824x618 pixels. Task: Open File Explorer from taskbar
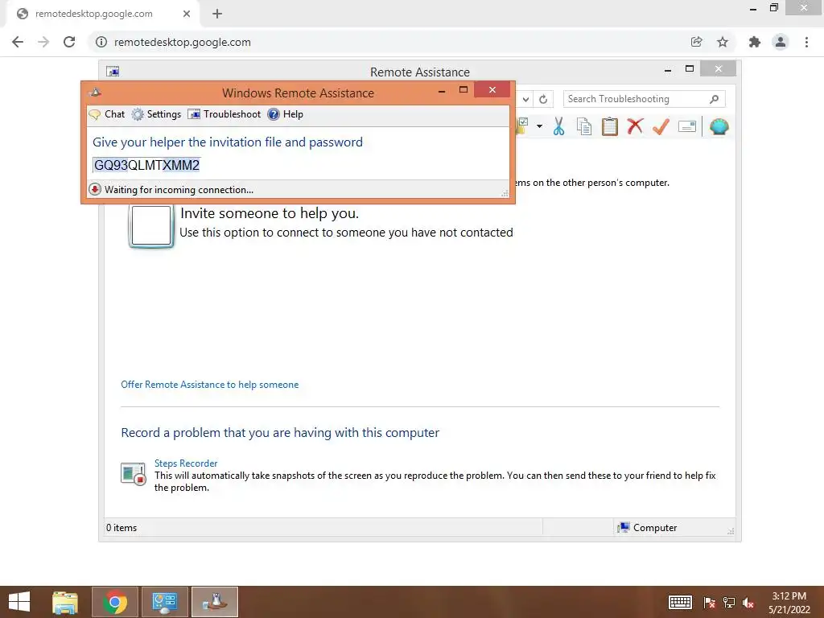click(x=65, y=602)
